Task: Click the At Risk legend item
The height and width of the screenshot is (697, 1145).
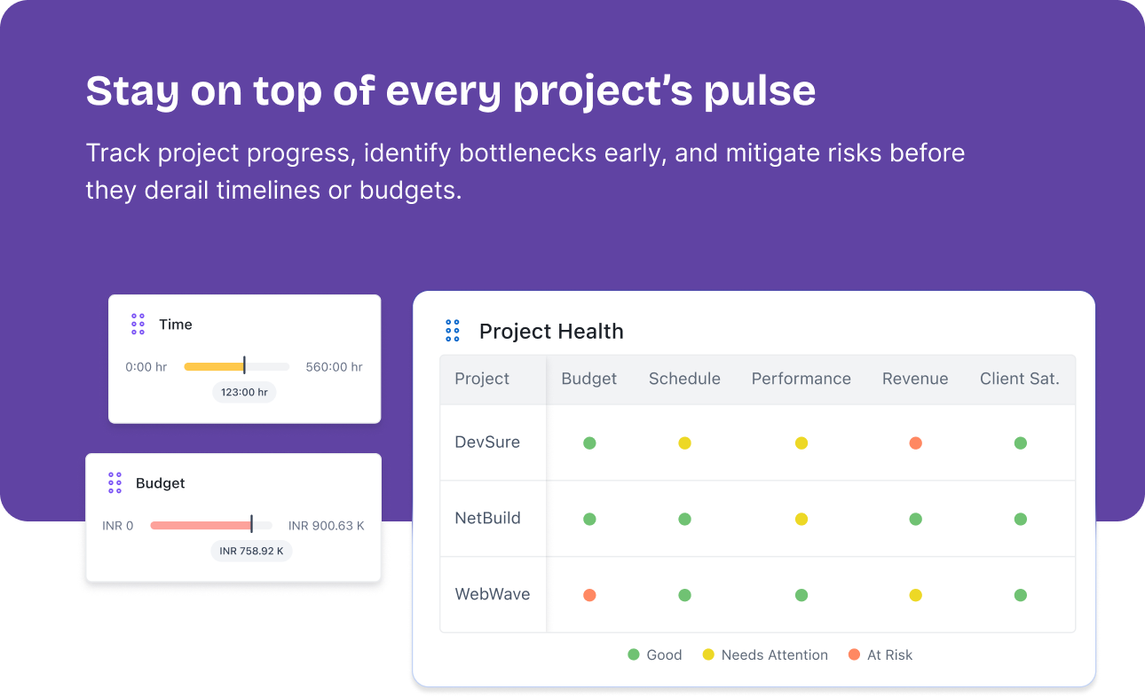Action: [880, 655]
